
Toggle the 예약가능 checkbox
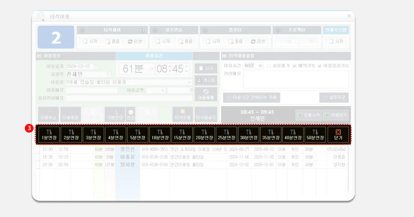tap(295, 66)
